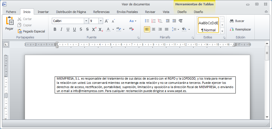
Task: Click the tab selector L icon
Action: [x=6, y=45]
